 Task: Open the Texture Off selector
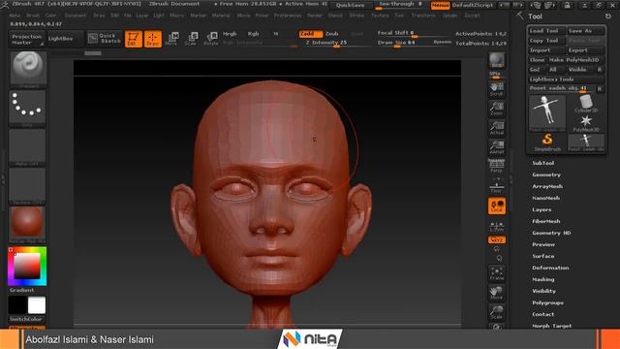pos(27,185)
